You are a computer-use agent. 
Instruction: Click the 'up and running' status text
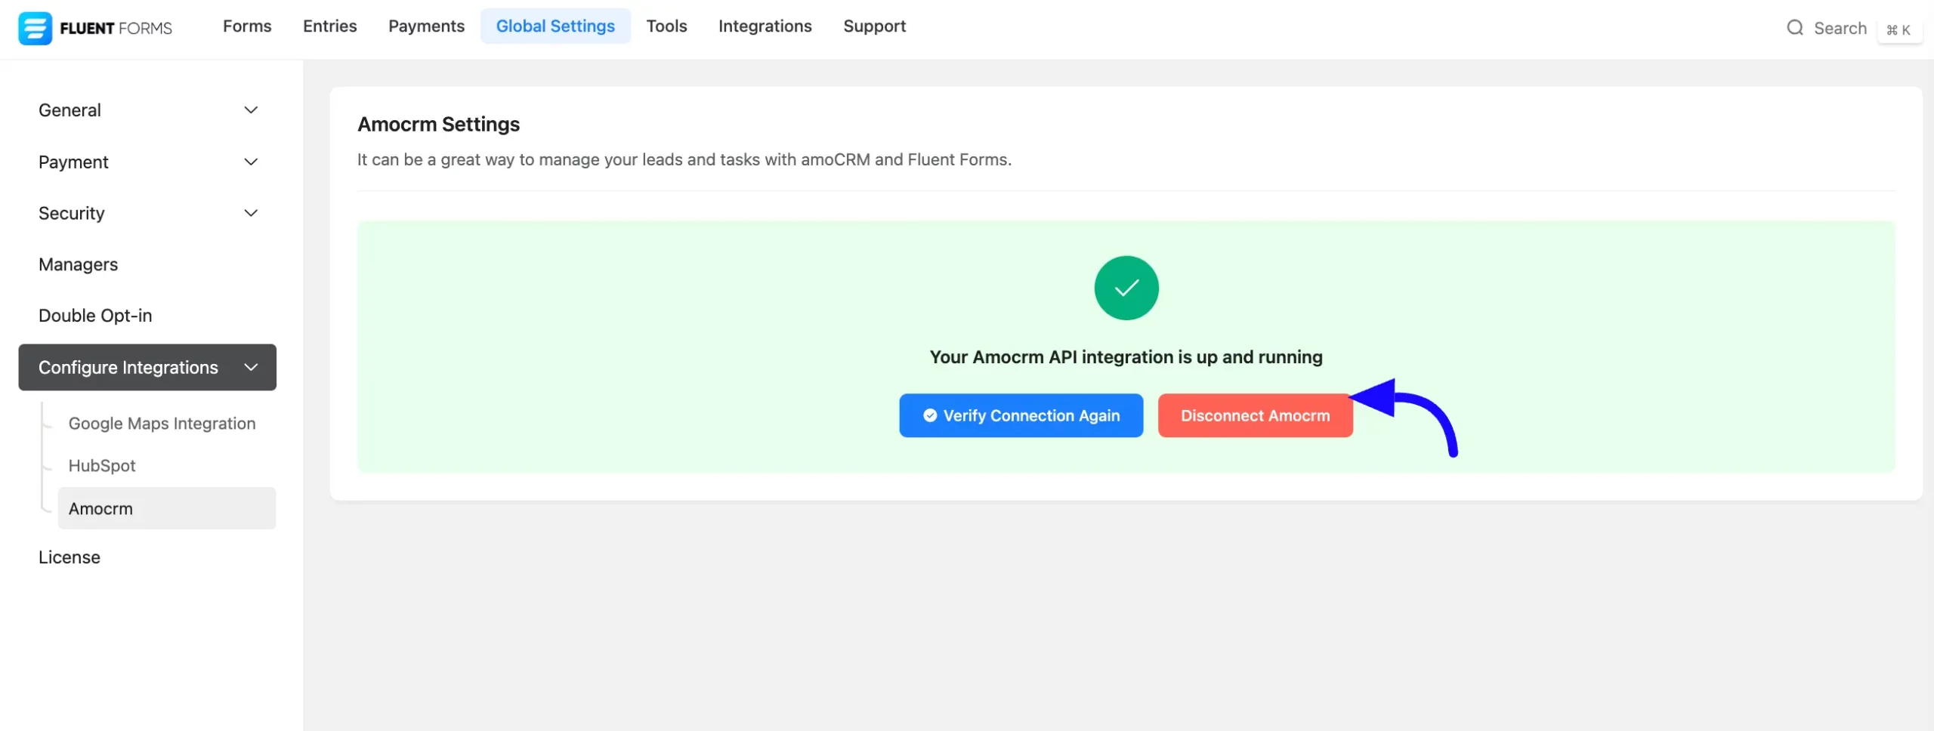(x=1126, y=357)
